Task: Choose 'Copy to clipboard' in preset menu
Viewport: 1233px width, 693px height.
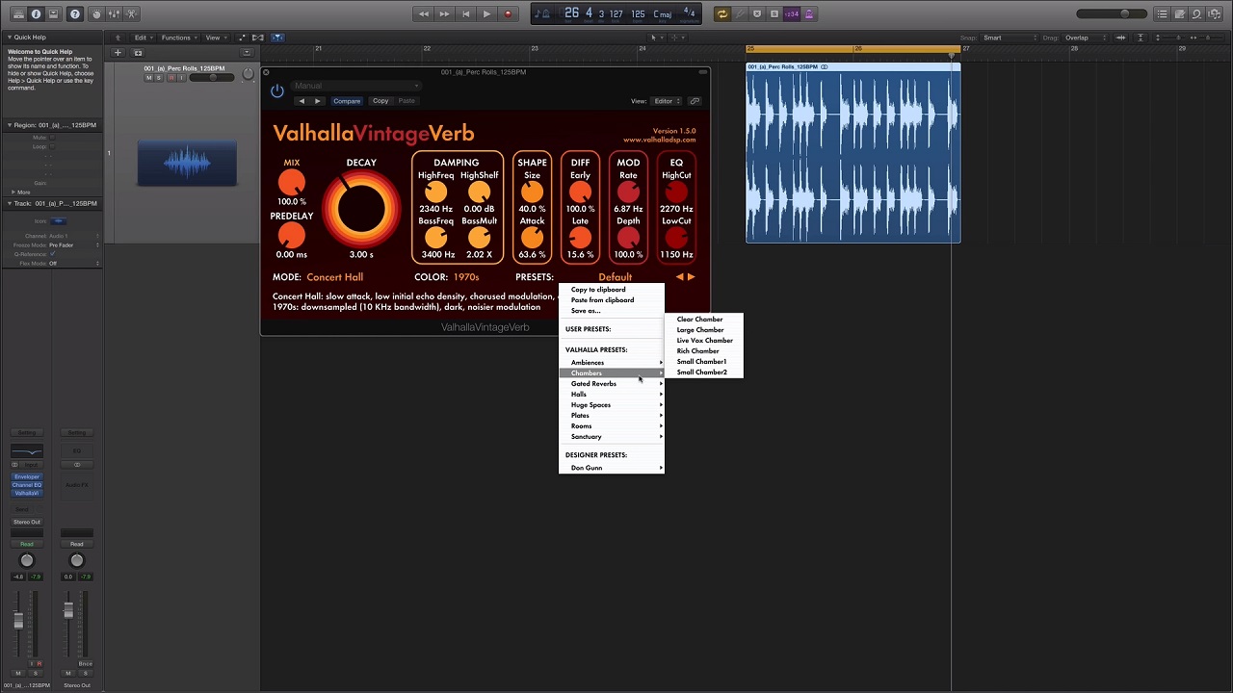Action: coord(598,290)
